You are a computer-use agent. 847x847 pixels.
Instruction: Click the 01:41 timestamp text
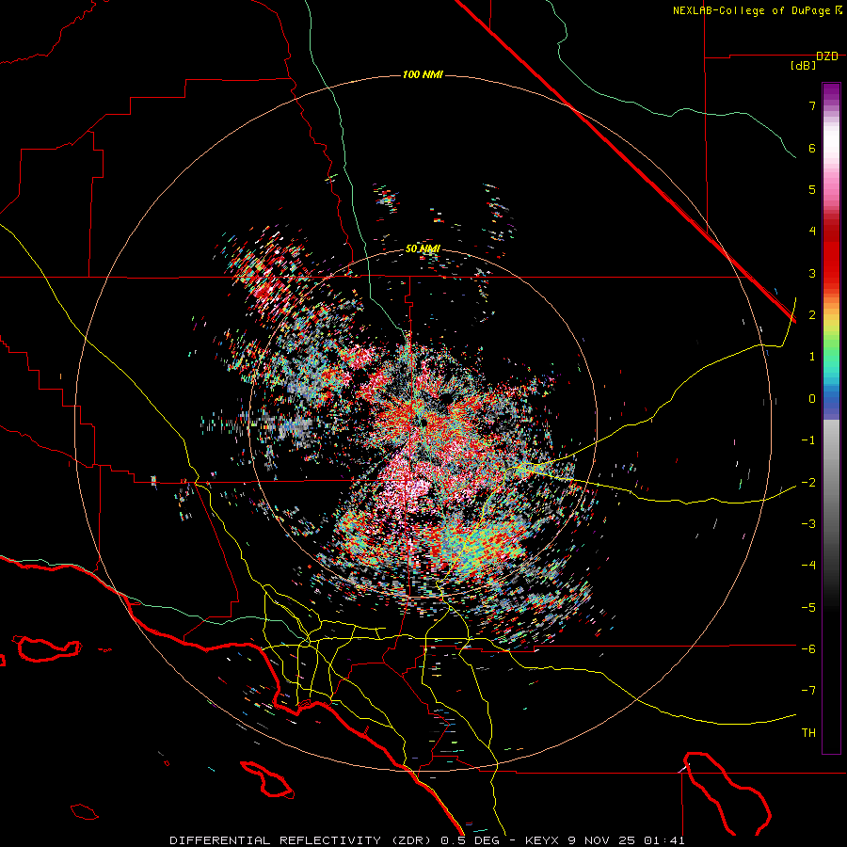pyautogui.click(x=663, y=840)
